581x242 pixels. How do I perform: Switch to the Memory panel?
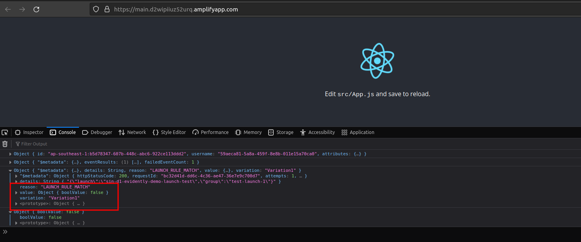[x=248, y=132]
